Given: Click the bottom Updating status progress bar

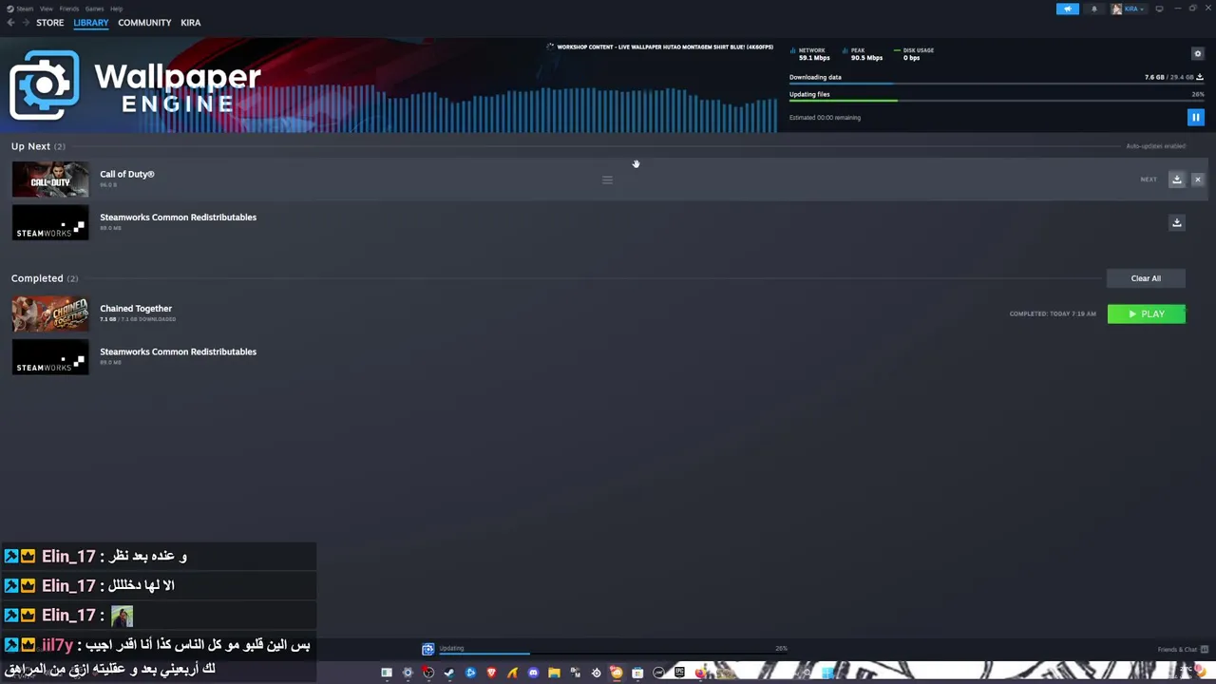Looking at the screenshot, I should [x=613, y=654].
